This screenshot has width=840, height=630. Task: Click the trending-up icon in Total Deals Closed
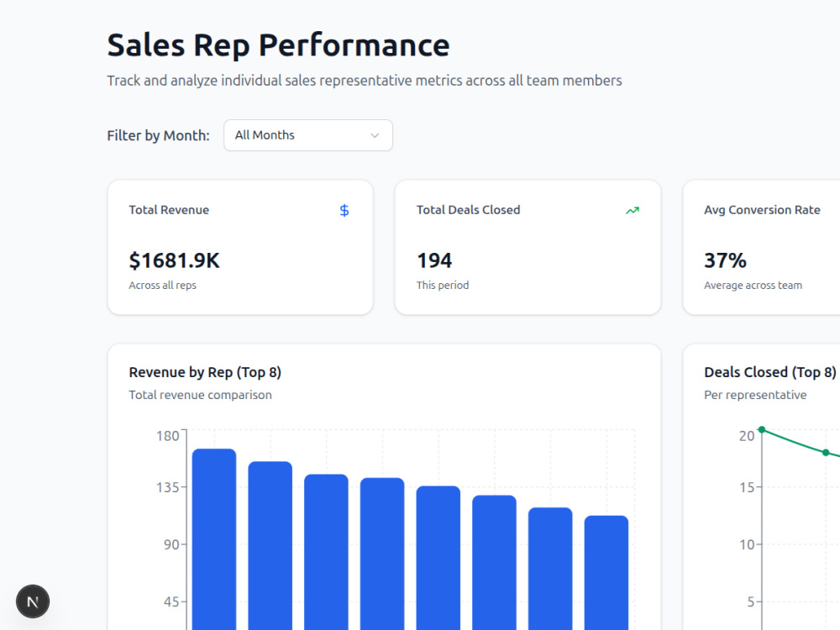[633, 211]
